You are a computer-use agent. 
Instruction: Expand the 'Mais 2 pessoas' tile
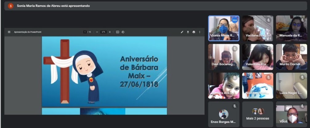pyautogui.click(x=258, y=114)
